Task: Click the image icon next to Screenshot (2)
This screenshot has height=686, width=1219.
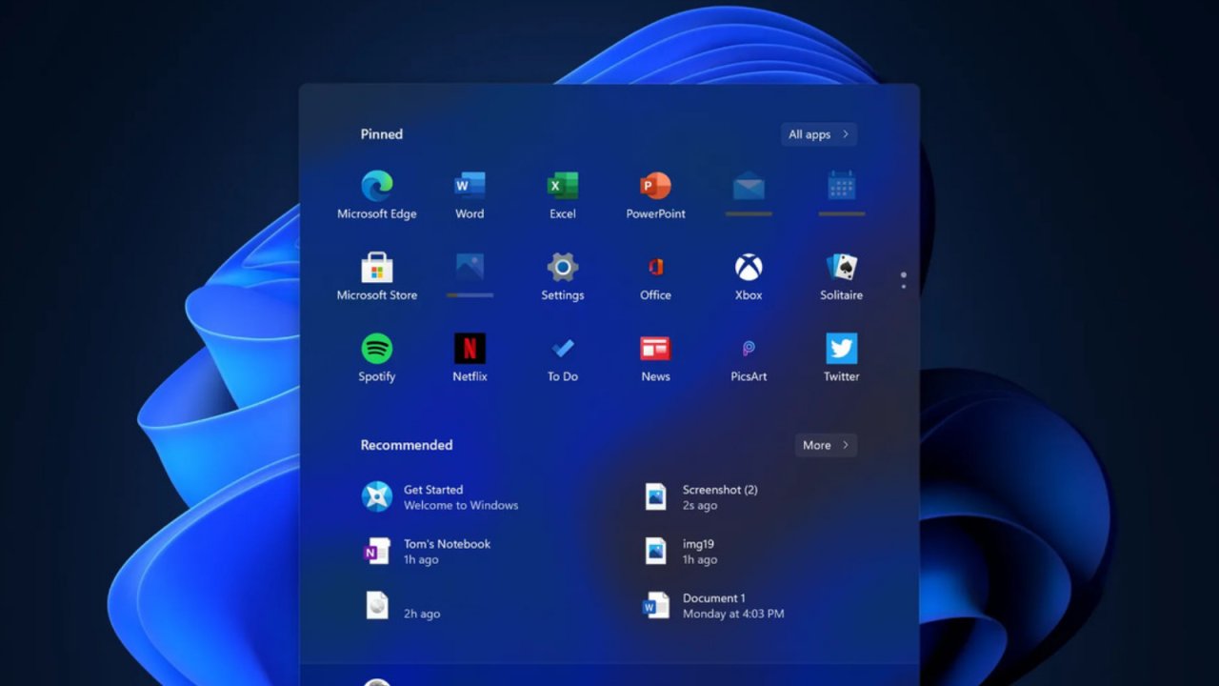Action: click(655, 496)
